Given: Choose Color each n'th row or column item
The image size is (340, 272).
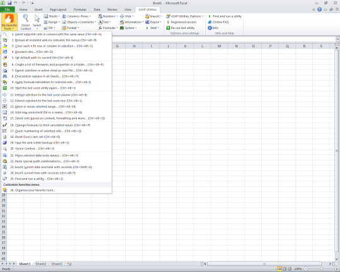Looking at the screenshot, I should click(x=57, y=46).
